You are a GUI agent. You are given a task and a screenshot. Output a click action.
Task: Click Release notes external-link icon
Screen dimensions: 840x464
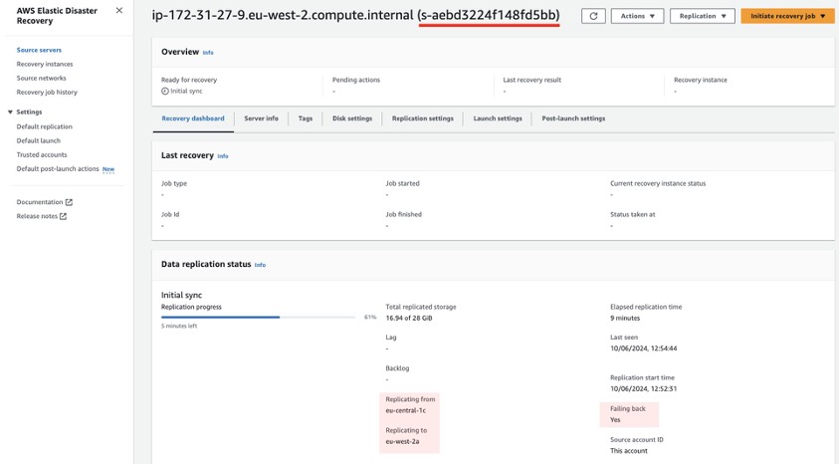coord(63,216)
